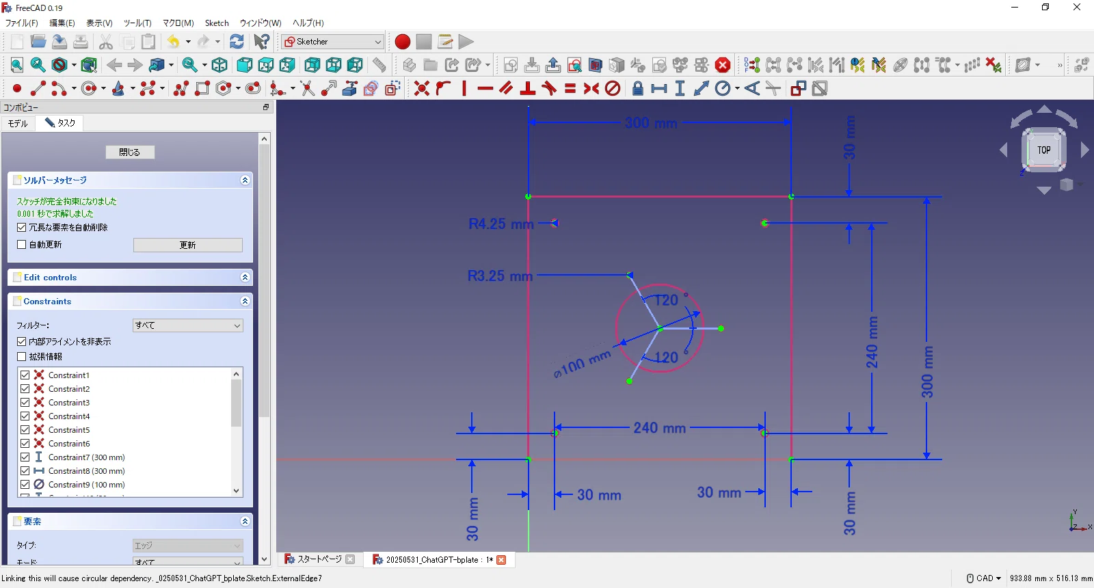The width and height of the screenshot is (1094, 588).
Task: Click the TOP face of navigation cube
Action: pyautogui.click(x=1044, y=150)
